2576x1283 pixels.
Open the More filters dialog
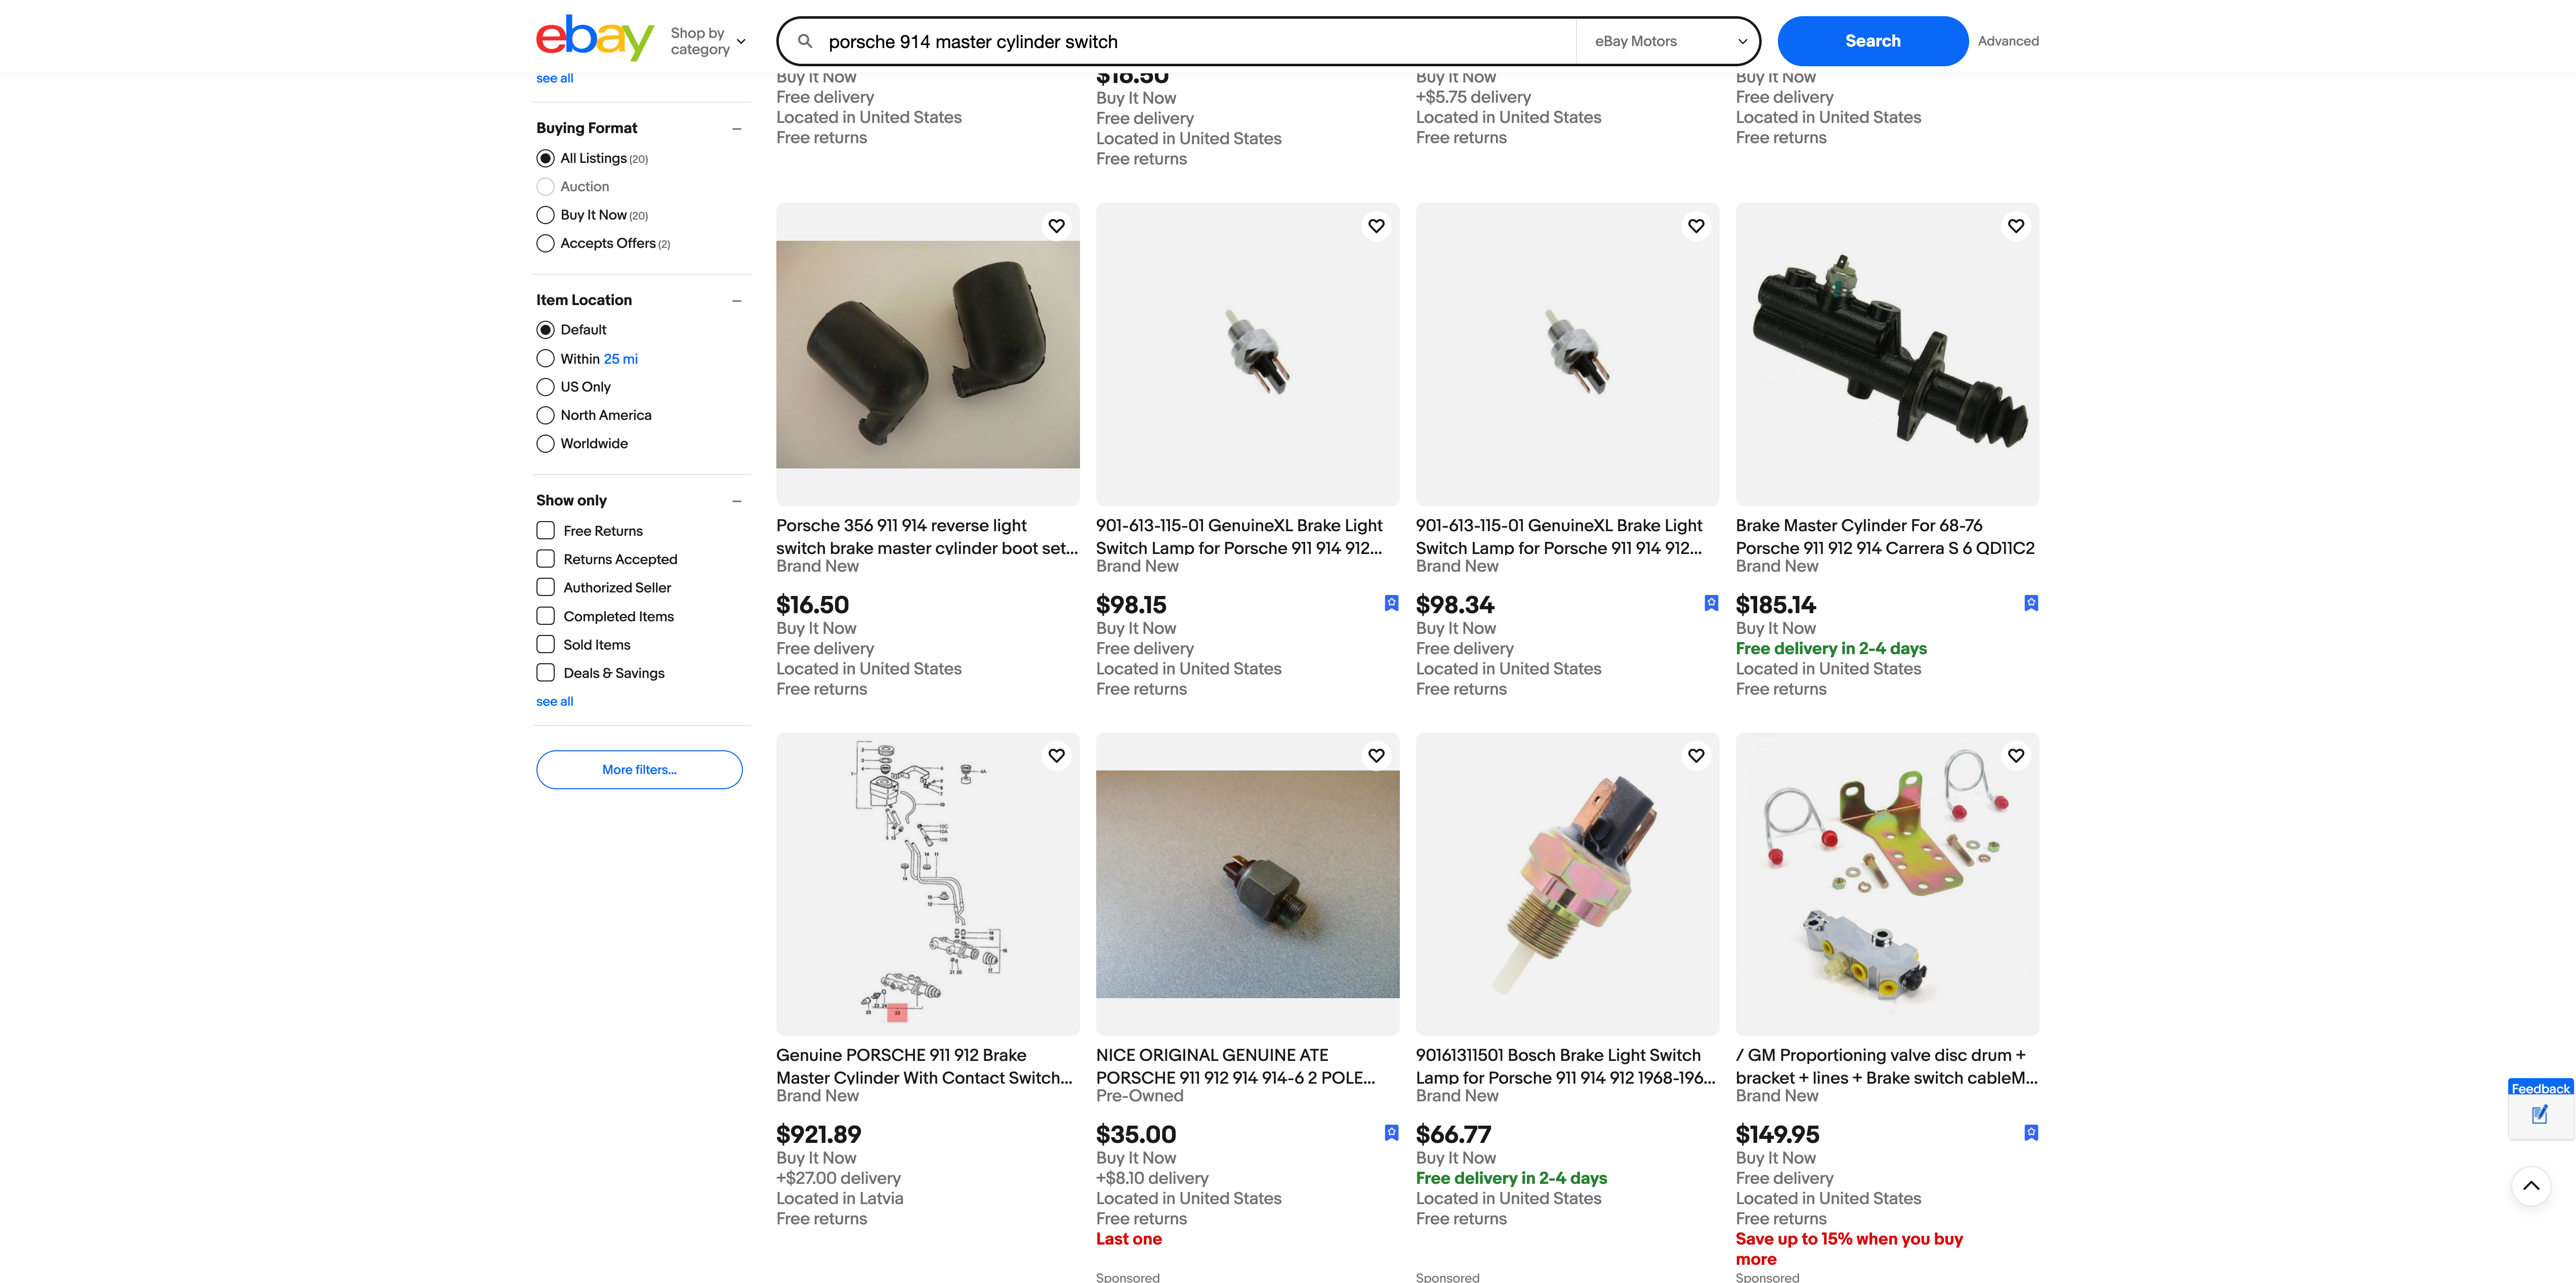[639, 770]
